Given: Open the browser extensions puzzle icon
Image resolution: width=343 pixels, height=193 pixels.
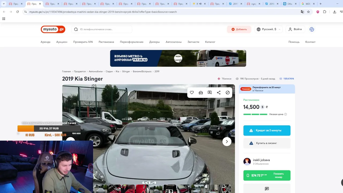Looking at the screenshot, I should tap(325, 12).
